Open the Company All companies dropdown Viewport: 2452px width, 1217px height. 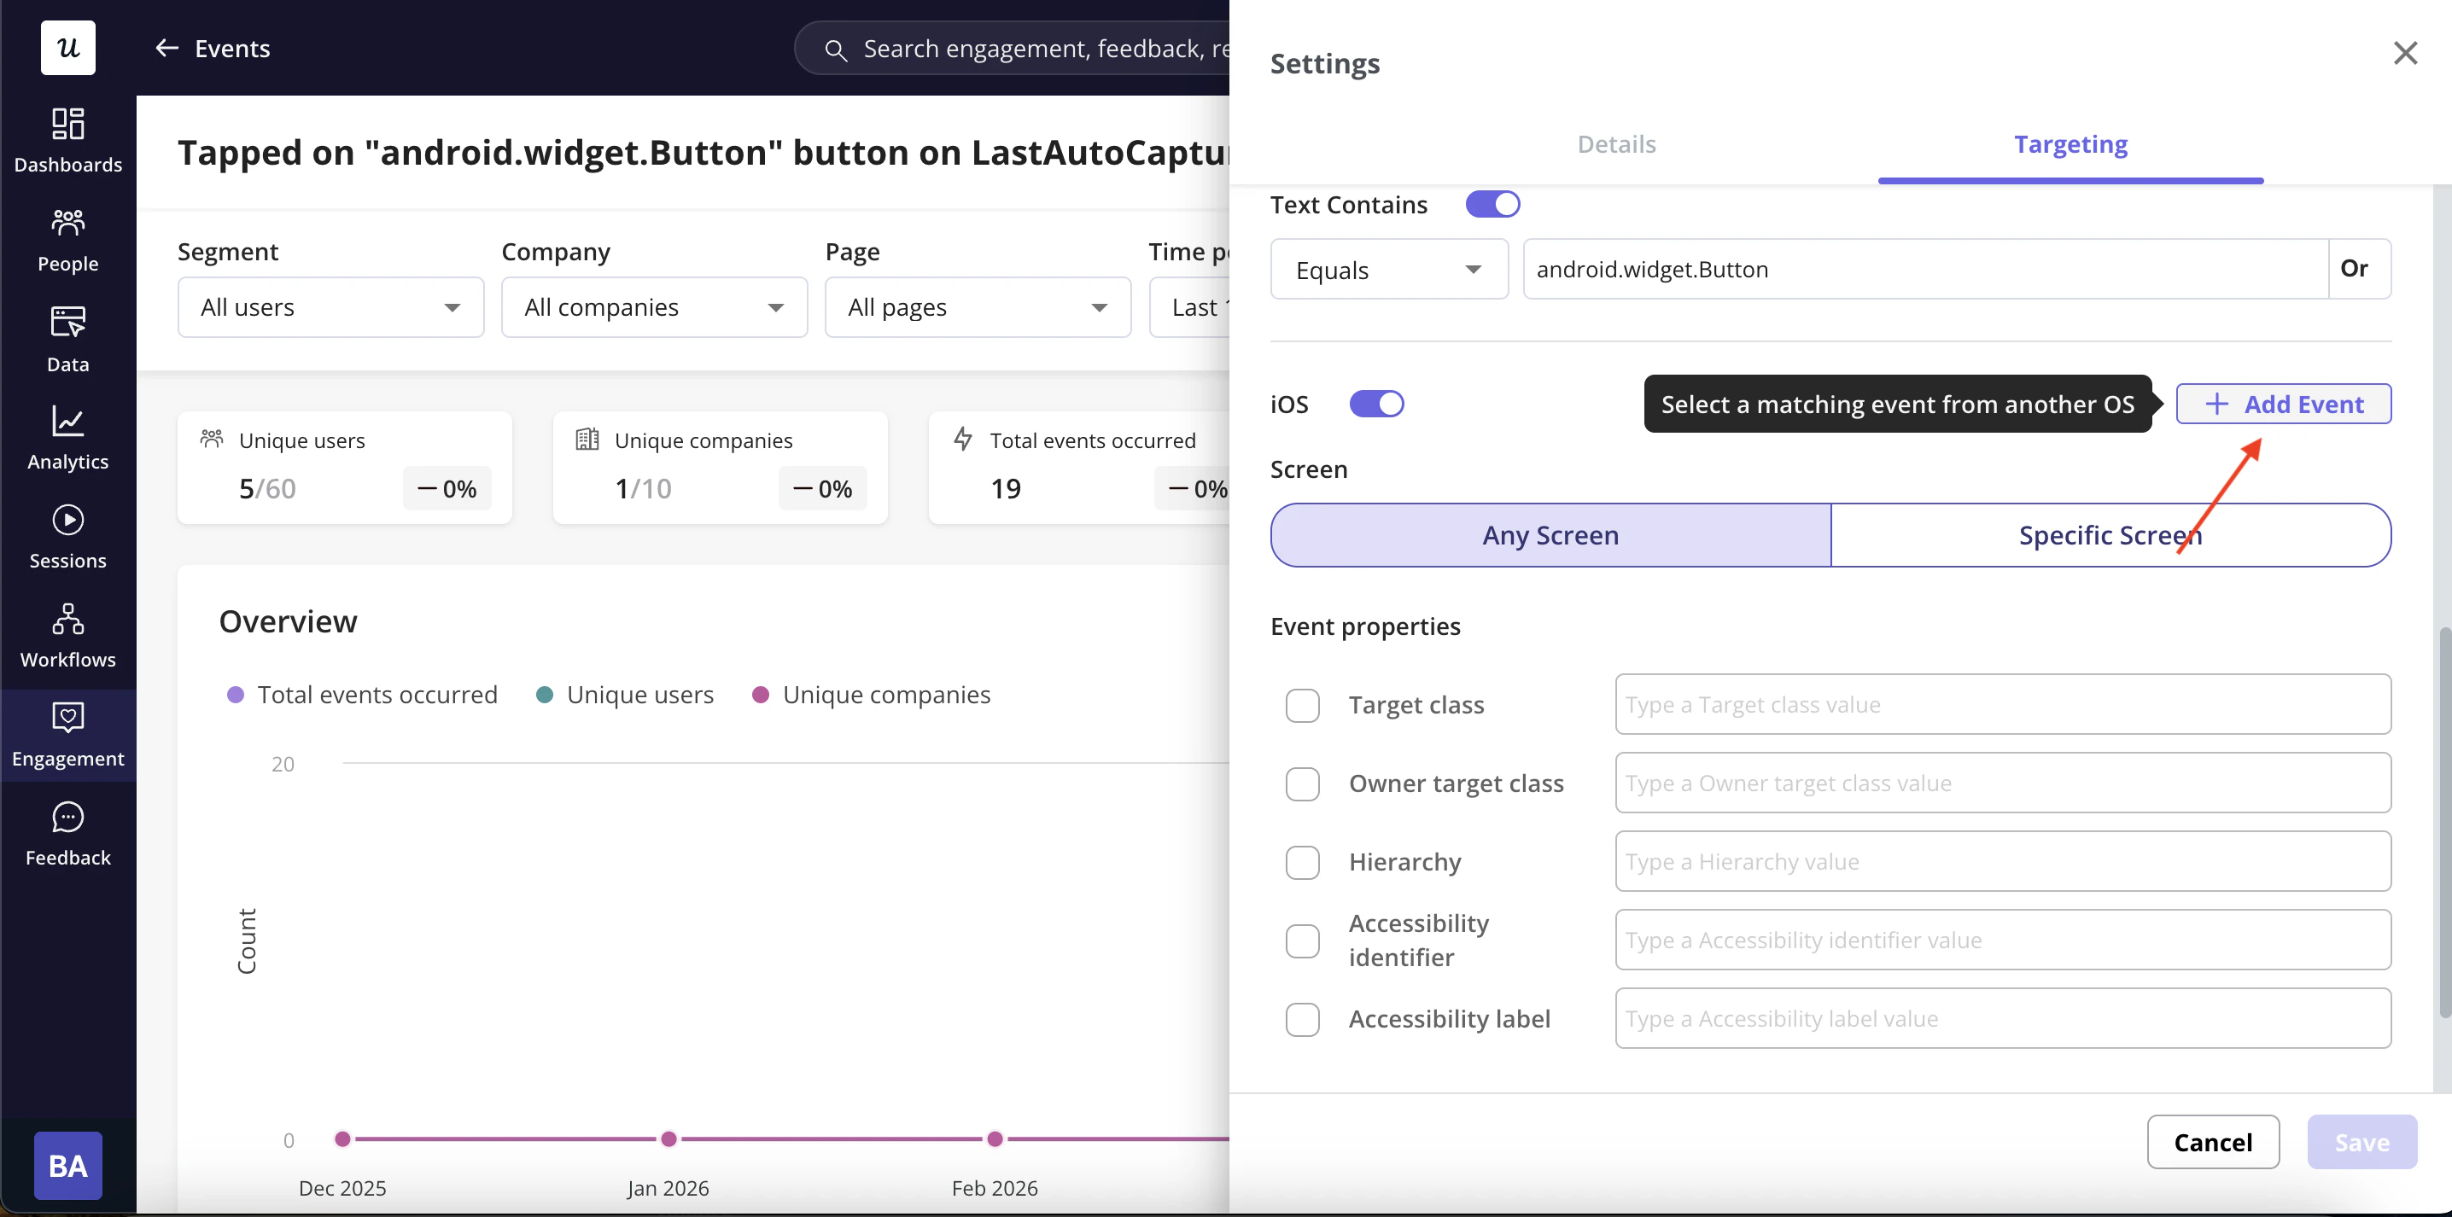pyautogui.click(x=654, y=307)
